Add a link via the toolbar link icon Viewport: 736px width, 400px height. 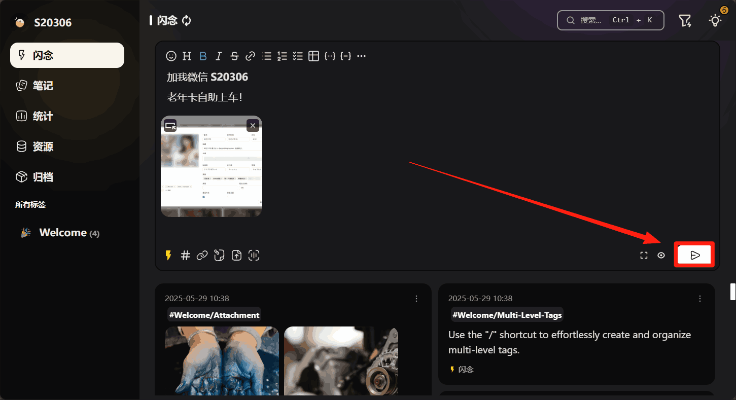click(x=250, y=56)
